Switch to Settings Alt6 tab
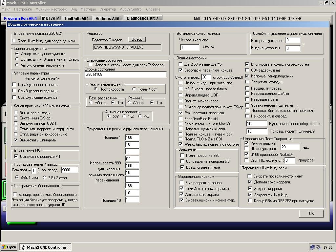 (107, 18)
